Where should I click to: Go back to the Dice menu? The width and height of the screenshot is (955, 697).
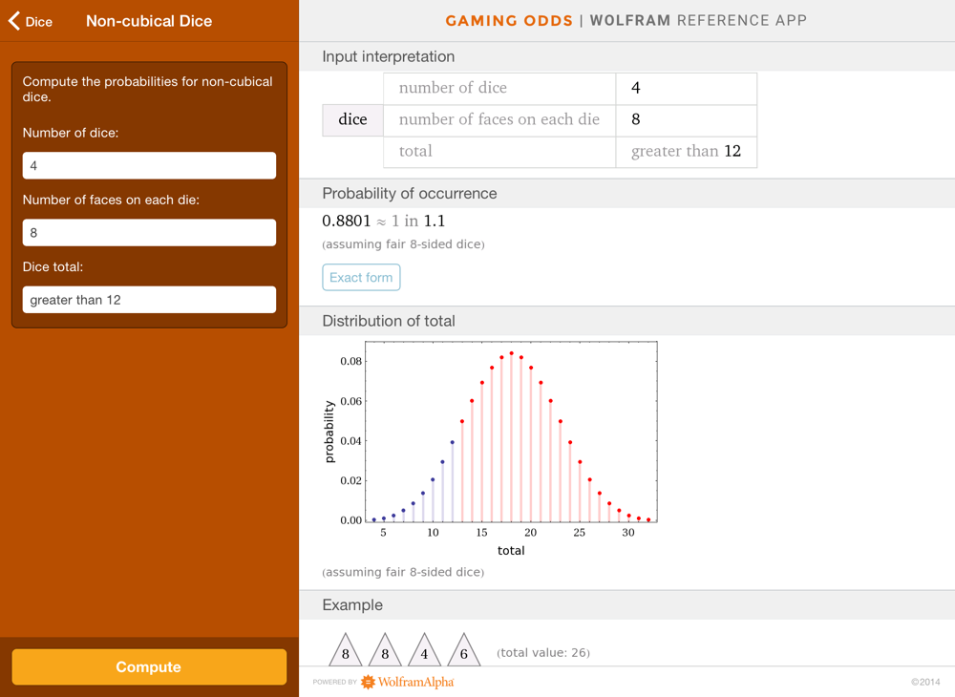pos(31,21)
